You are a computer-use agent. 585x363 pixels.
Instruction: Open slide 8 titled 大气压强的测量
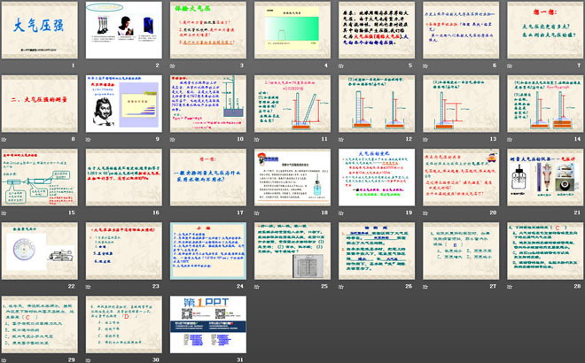pyautogui.click(x=41, y=106)
